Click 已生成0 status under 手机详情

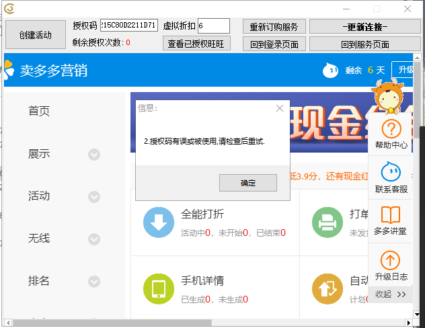tap(196, 299)
